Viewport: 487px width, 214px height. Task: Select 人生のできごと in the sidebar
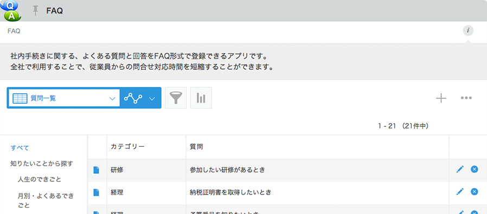(x=40, y=179)
